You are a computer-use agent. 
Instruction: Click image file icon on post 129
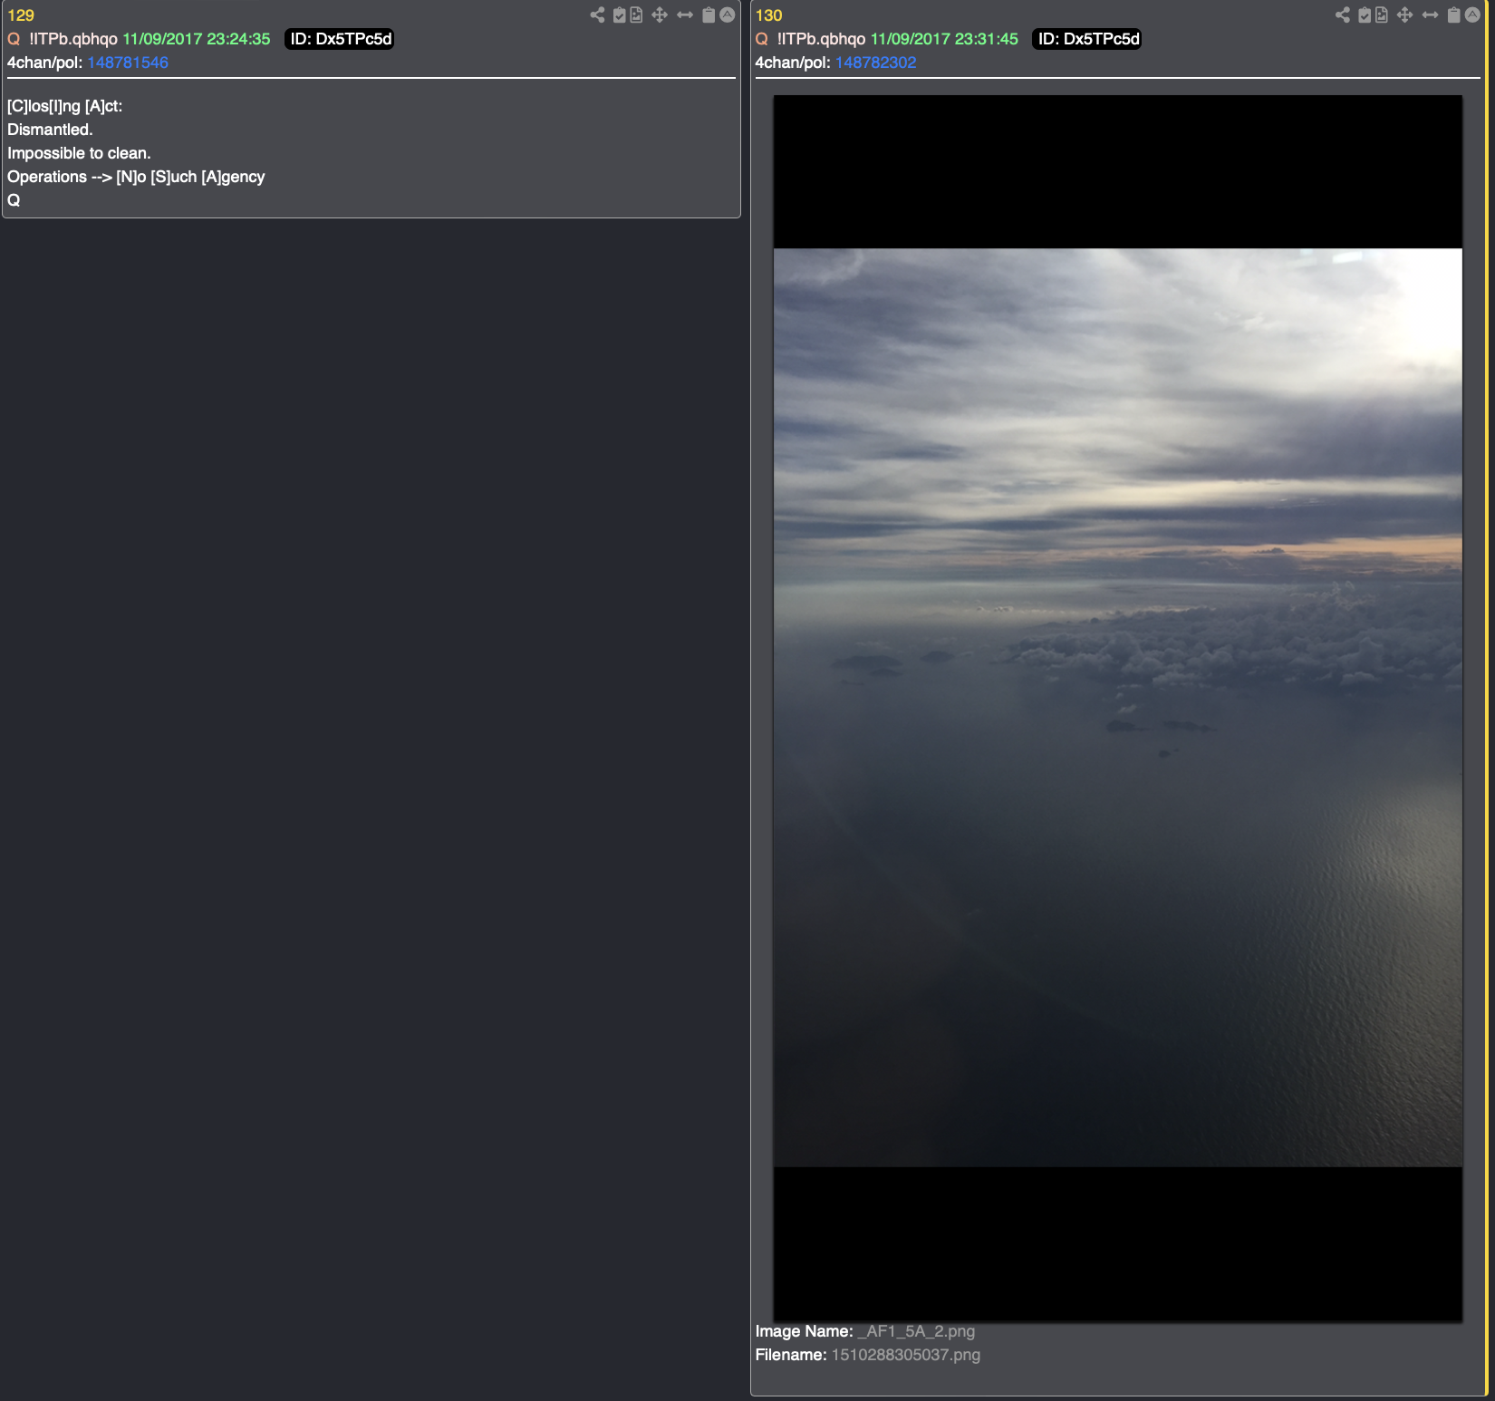click(636, 14)
